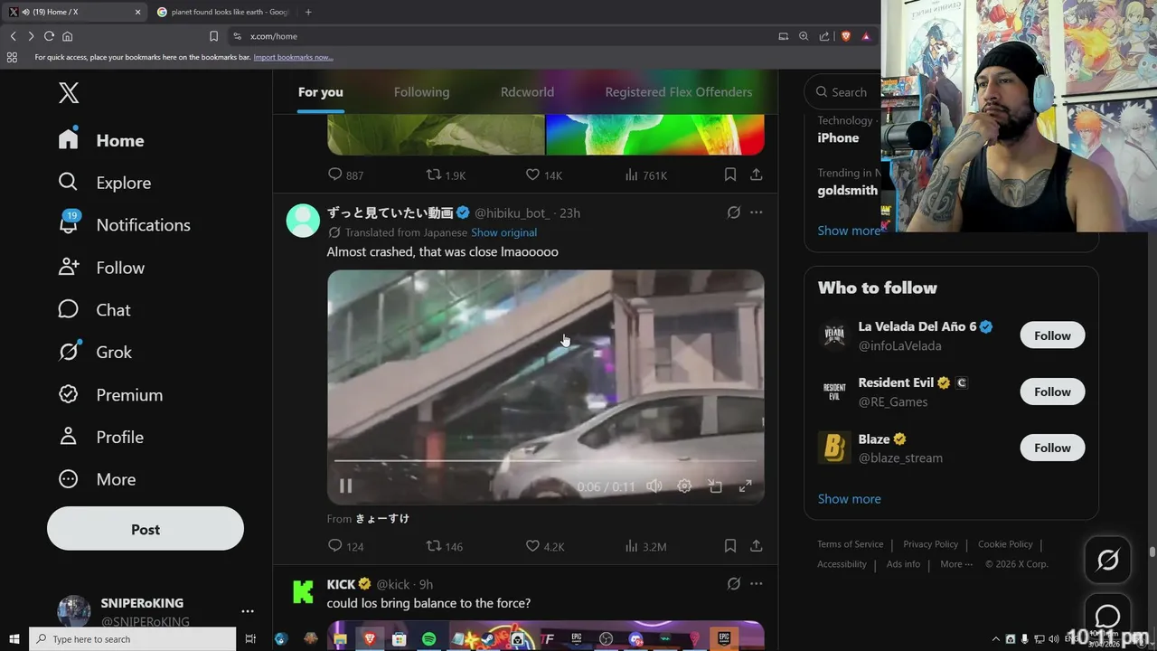This screenshot has width=1157, height=651.
Task: Share the post with 761K views
Action: (x=757, y=175)
